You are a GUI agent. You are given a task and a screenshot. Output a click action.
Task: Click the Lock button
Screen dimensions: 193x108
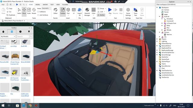pyautogui.click(x=100, y=12)
